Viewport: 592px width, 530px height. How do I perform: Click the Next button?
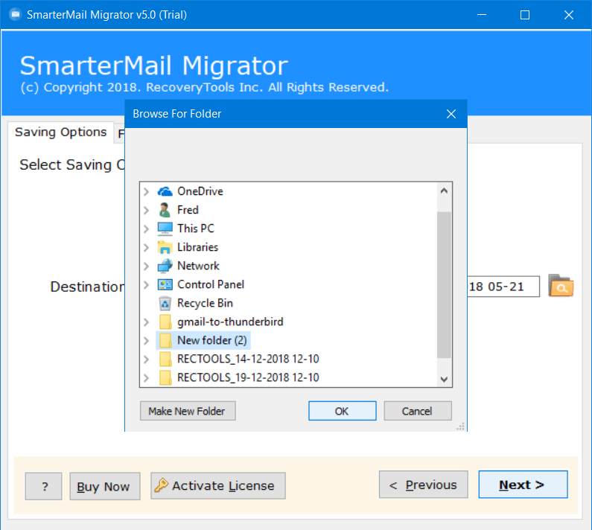tap(523, 485)
